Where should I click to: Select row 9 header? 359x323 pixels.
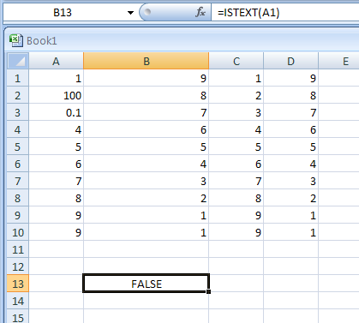point(18,215)
